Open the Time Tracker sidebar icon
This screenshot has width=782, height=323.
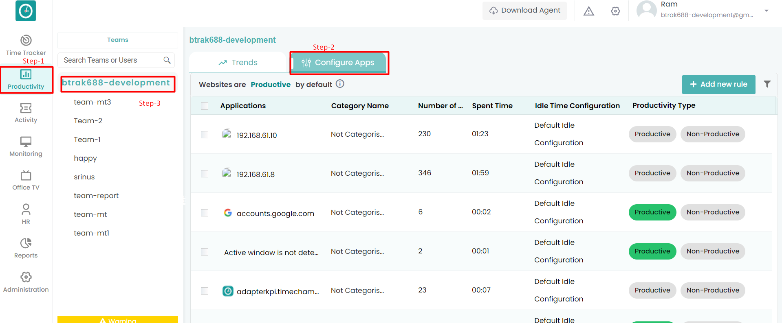point(26,41)
